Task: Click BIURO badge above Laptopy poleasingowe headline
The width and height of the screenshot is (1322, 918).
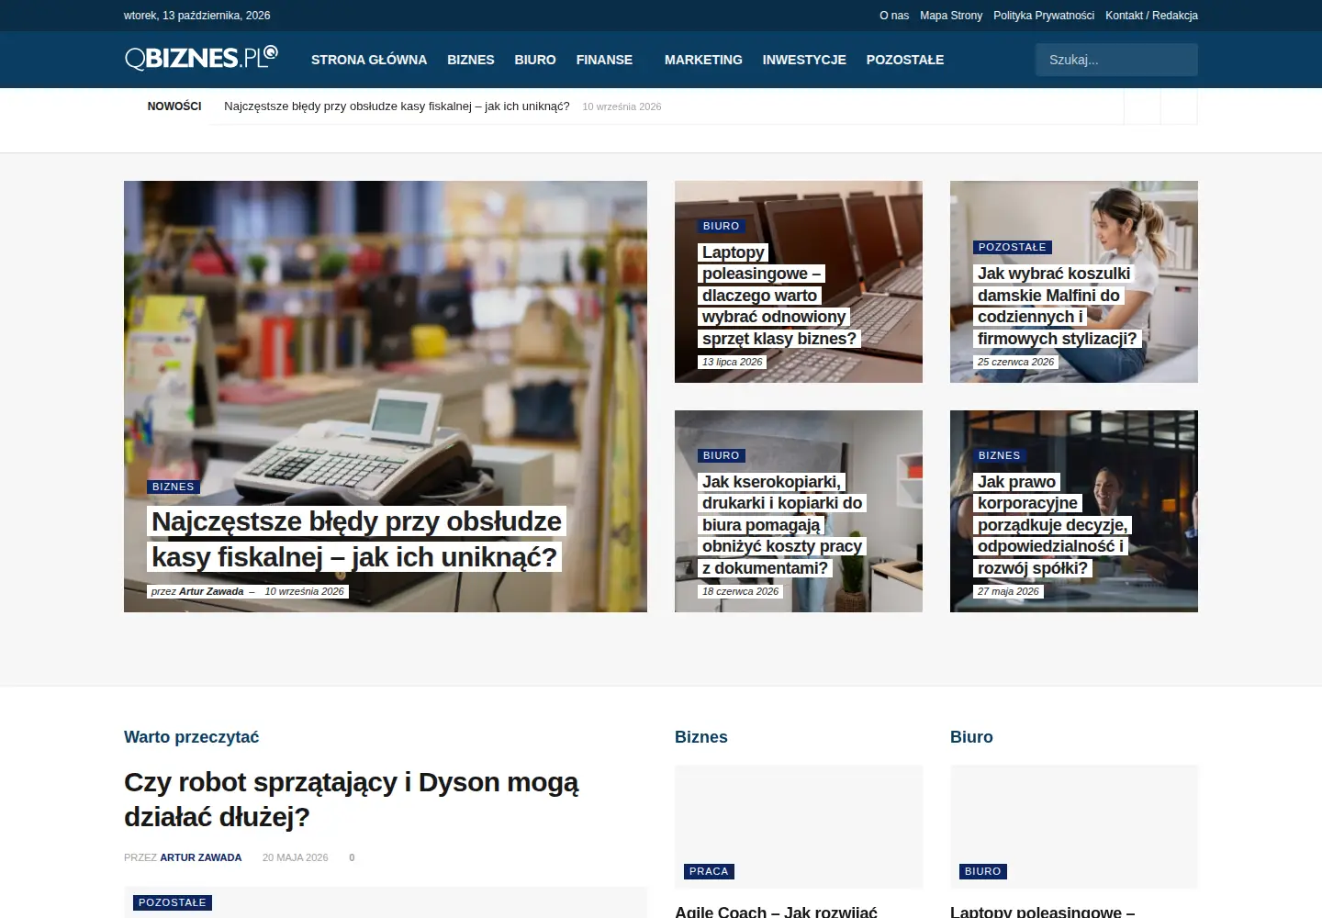Action: pyautogui.click(x=721, y=226)
